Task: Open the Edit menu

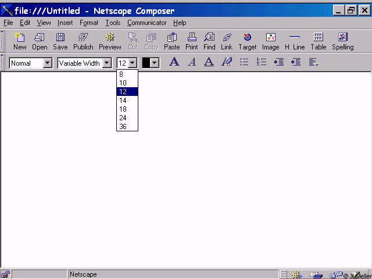Action: pos(25,23)
